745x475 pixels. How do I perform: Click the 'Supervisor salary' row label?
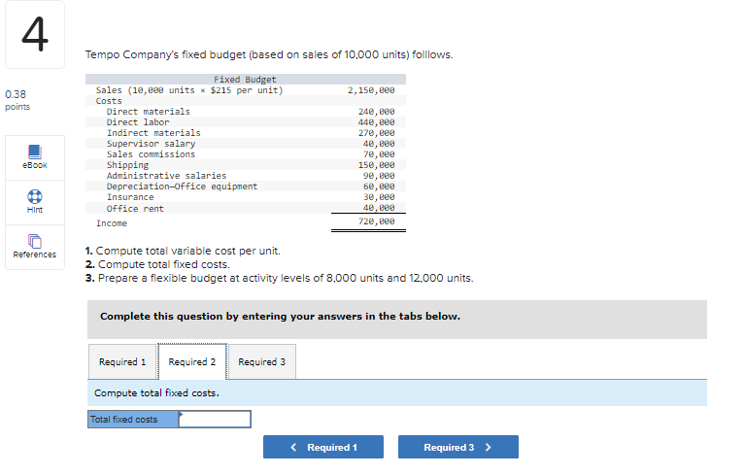pos(151,144)
